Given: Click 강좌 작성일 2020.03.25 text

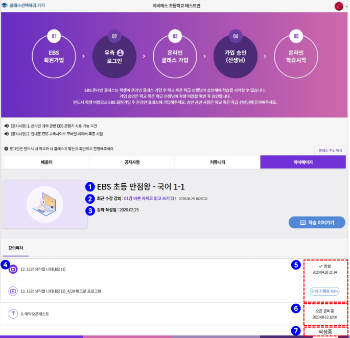Looking at the screenshot, I should 118,210.
